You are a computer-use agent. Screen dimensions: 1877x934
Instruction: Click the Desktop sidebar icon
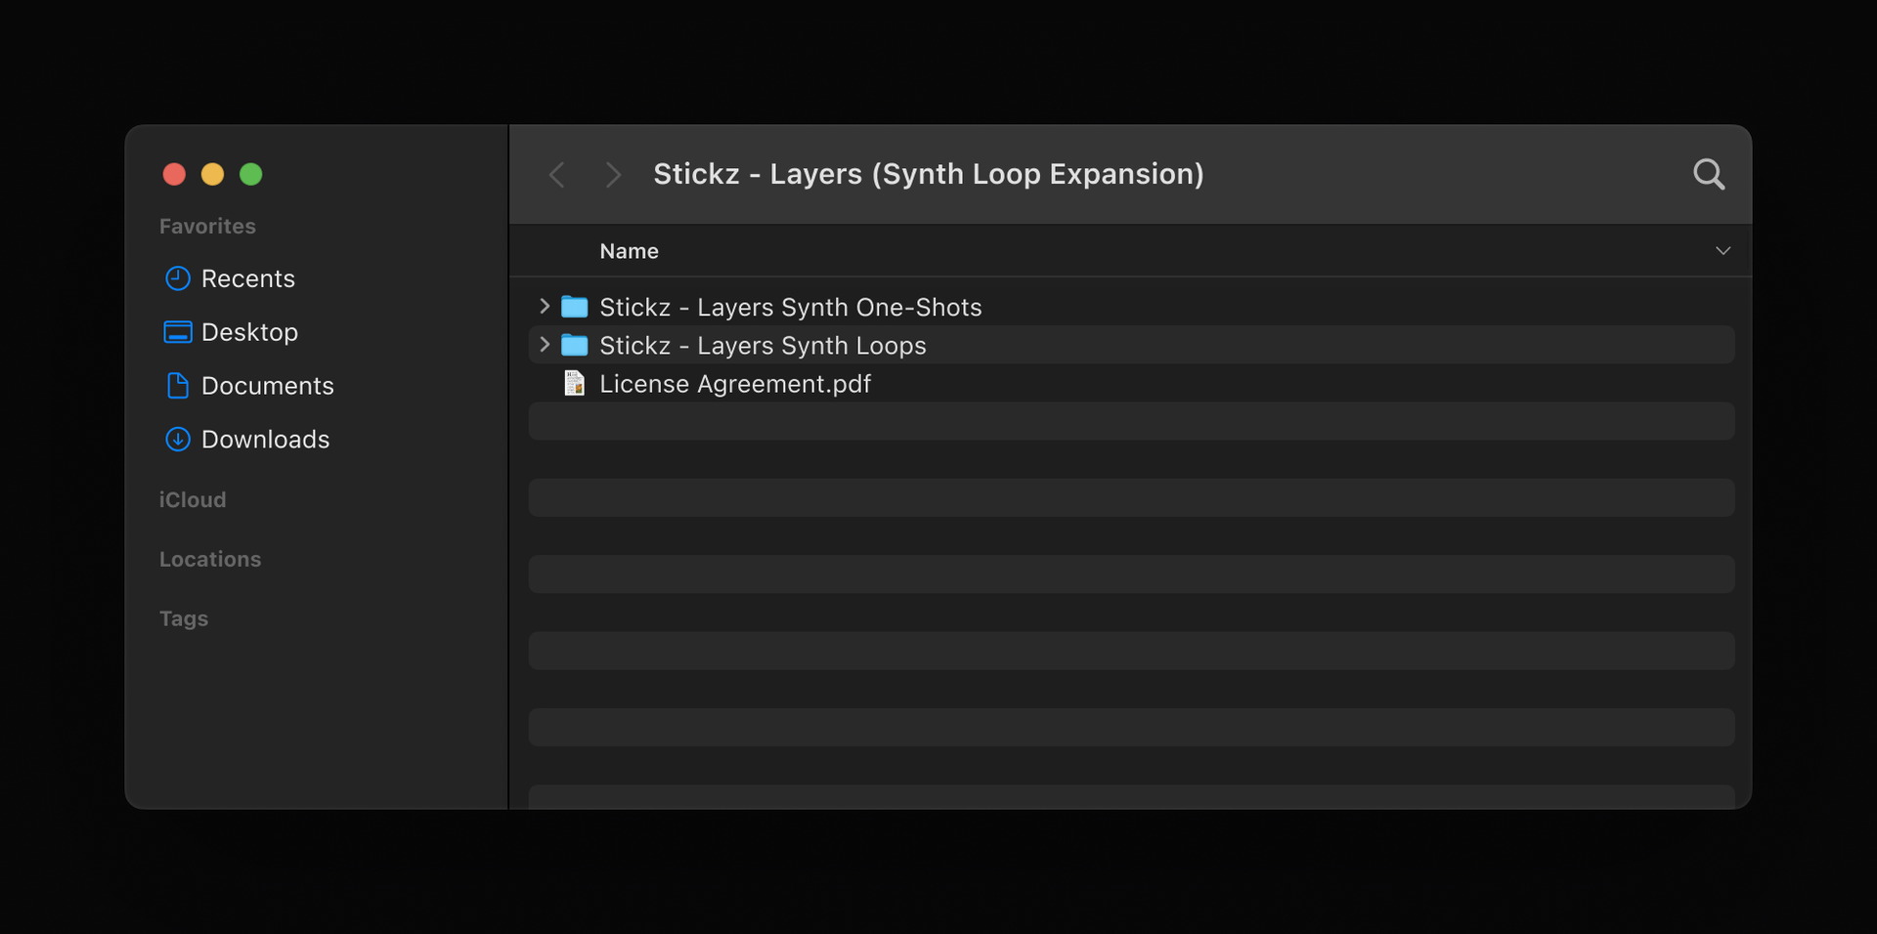[x=177, y=332]
